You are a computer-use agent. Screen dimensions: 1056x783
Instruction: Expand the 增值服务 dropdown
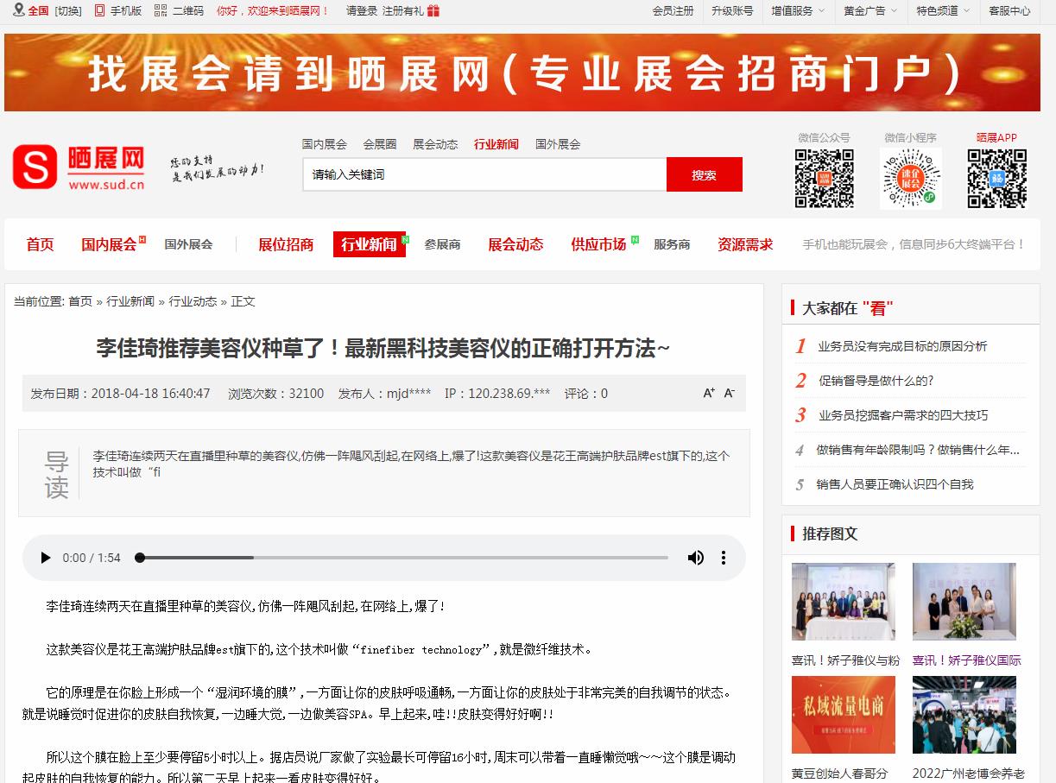pyautogui.click(x=798, y=10)
